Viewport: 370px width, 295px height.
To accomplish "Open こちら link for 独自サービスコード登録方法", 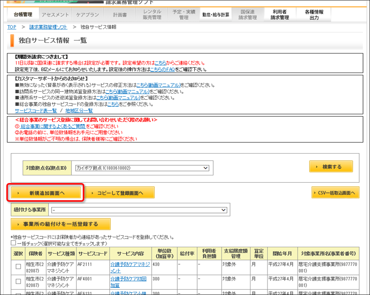I will [x=113, y=104].
